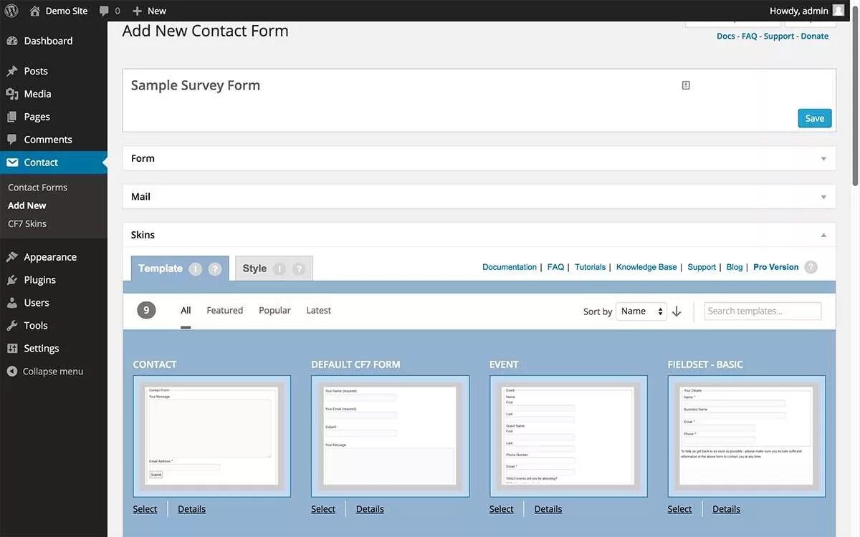Click help icon next to Pro Version
The image size is (860, 537).
[811, 267]
